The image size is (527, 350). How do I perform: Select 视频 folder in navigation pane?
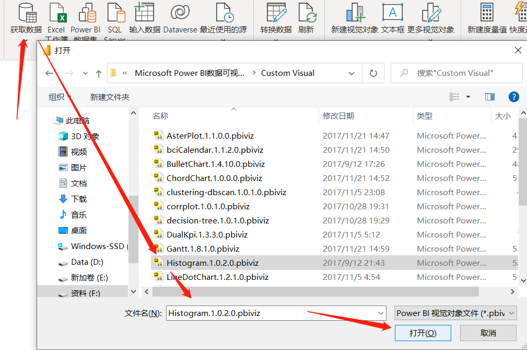click(x=73, y=152)
